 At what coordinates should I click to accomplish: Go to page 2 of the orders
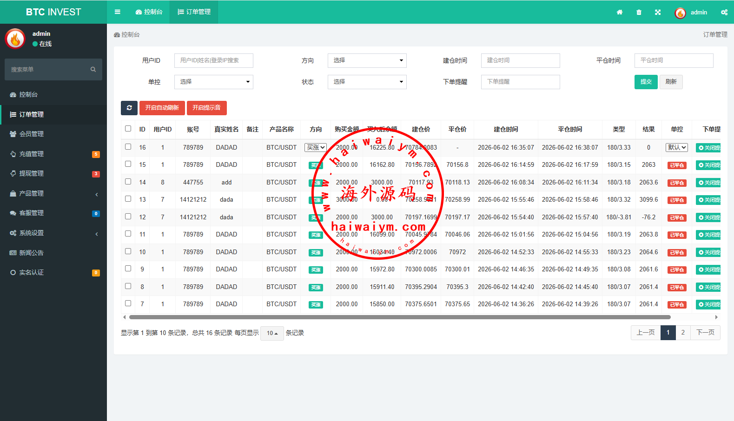(x=683, y=333)
